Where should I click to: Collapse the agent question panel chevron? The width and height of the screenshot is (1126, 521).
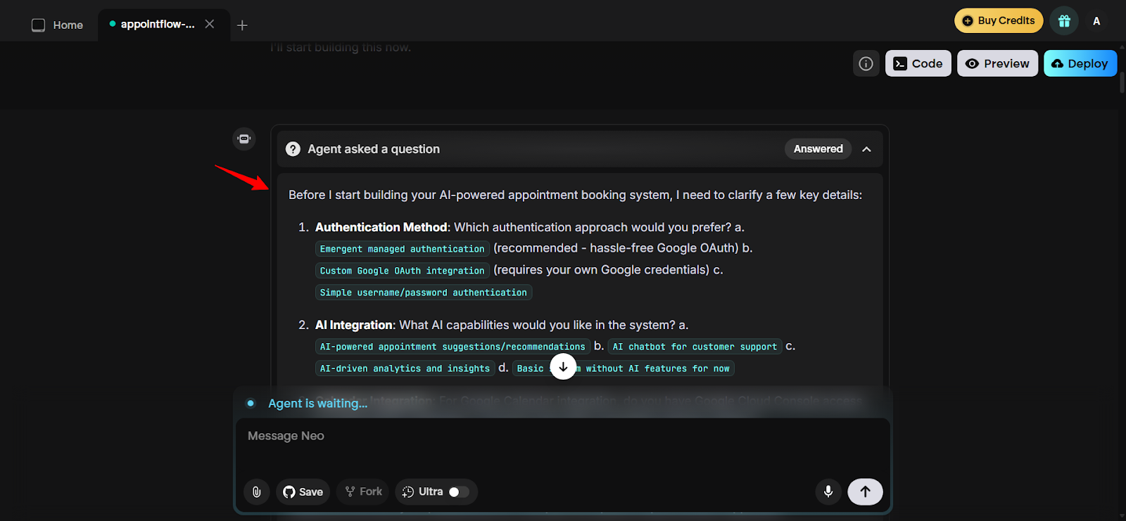pos(866,149)
